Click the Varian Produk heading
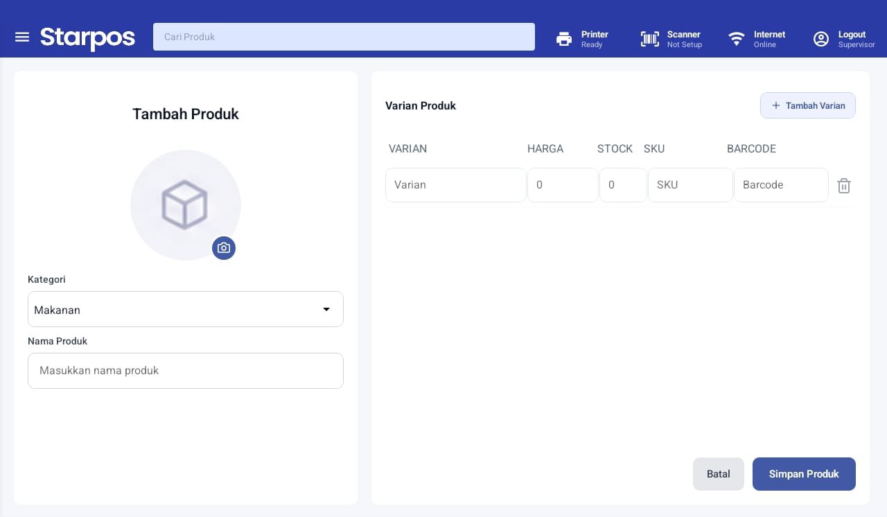The image size is (887, 517). pyautogui.click(x=421, y=106)
